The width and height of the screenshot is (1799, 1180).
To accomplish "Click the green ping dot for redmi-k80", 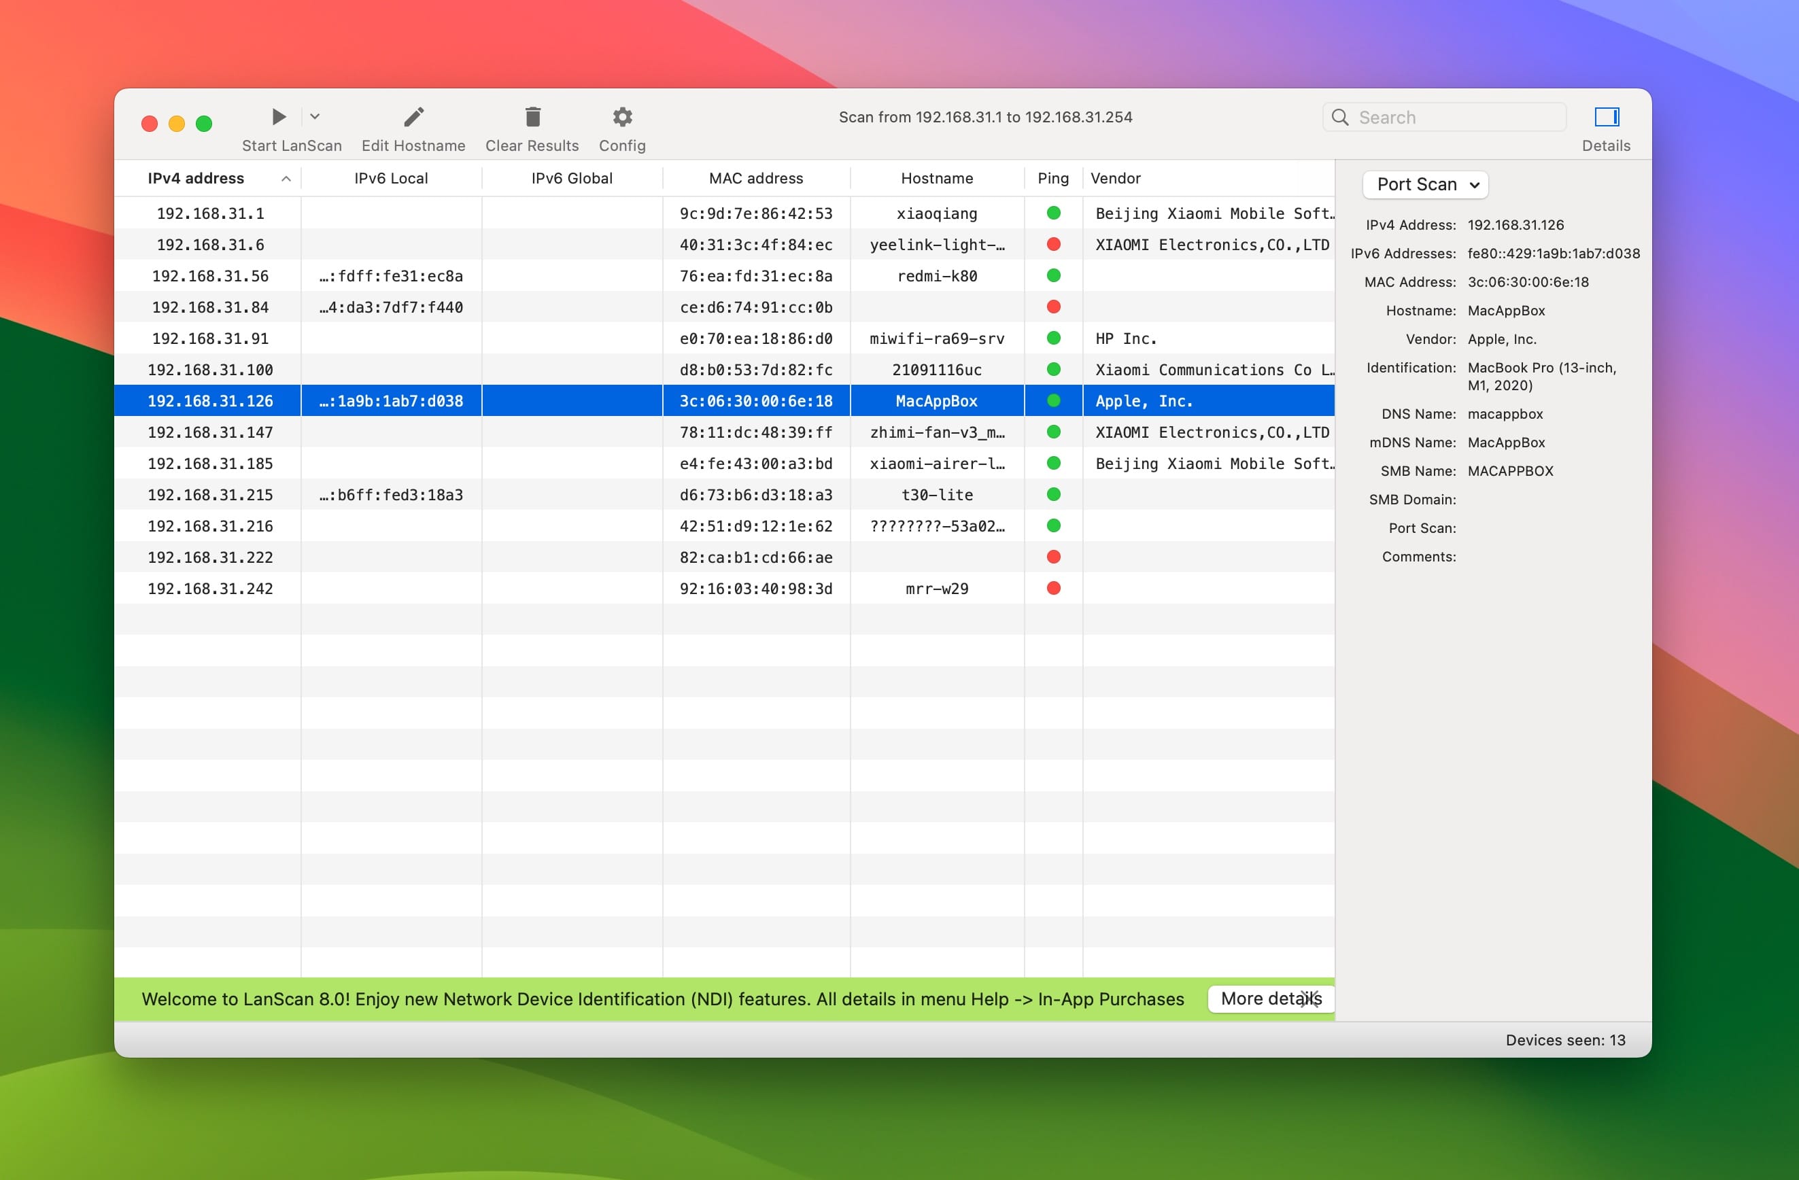I will (x=1053, y=276).
